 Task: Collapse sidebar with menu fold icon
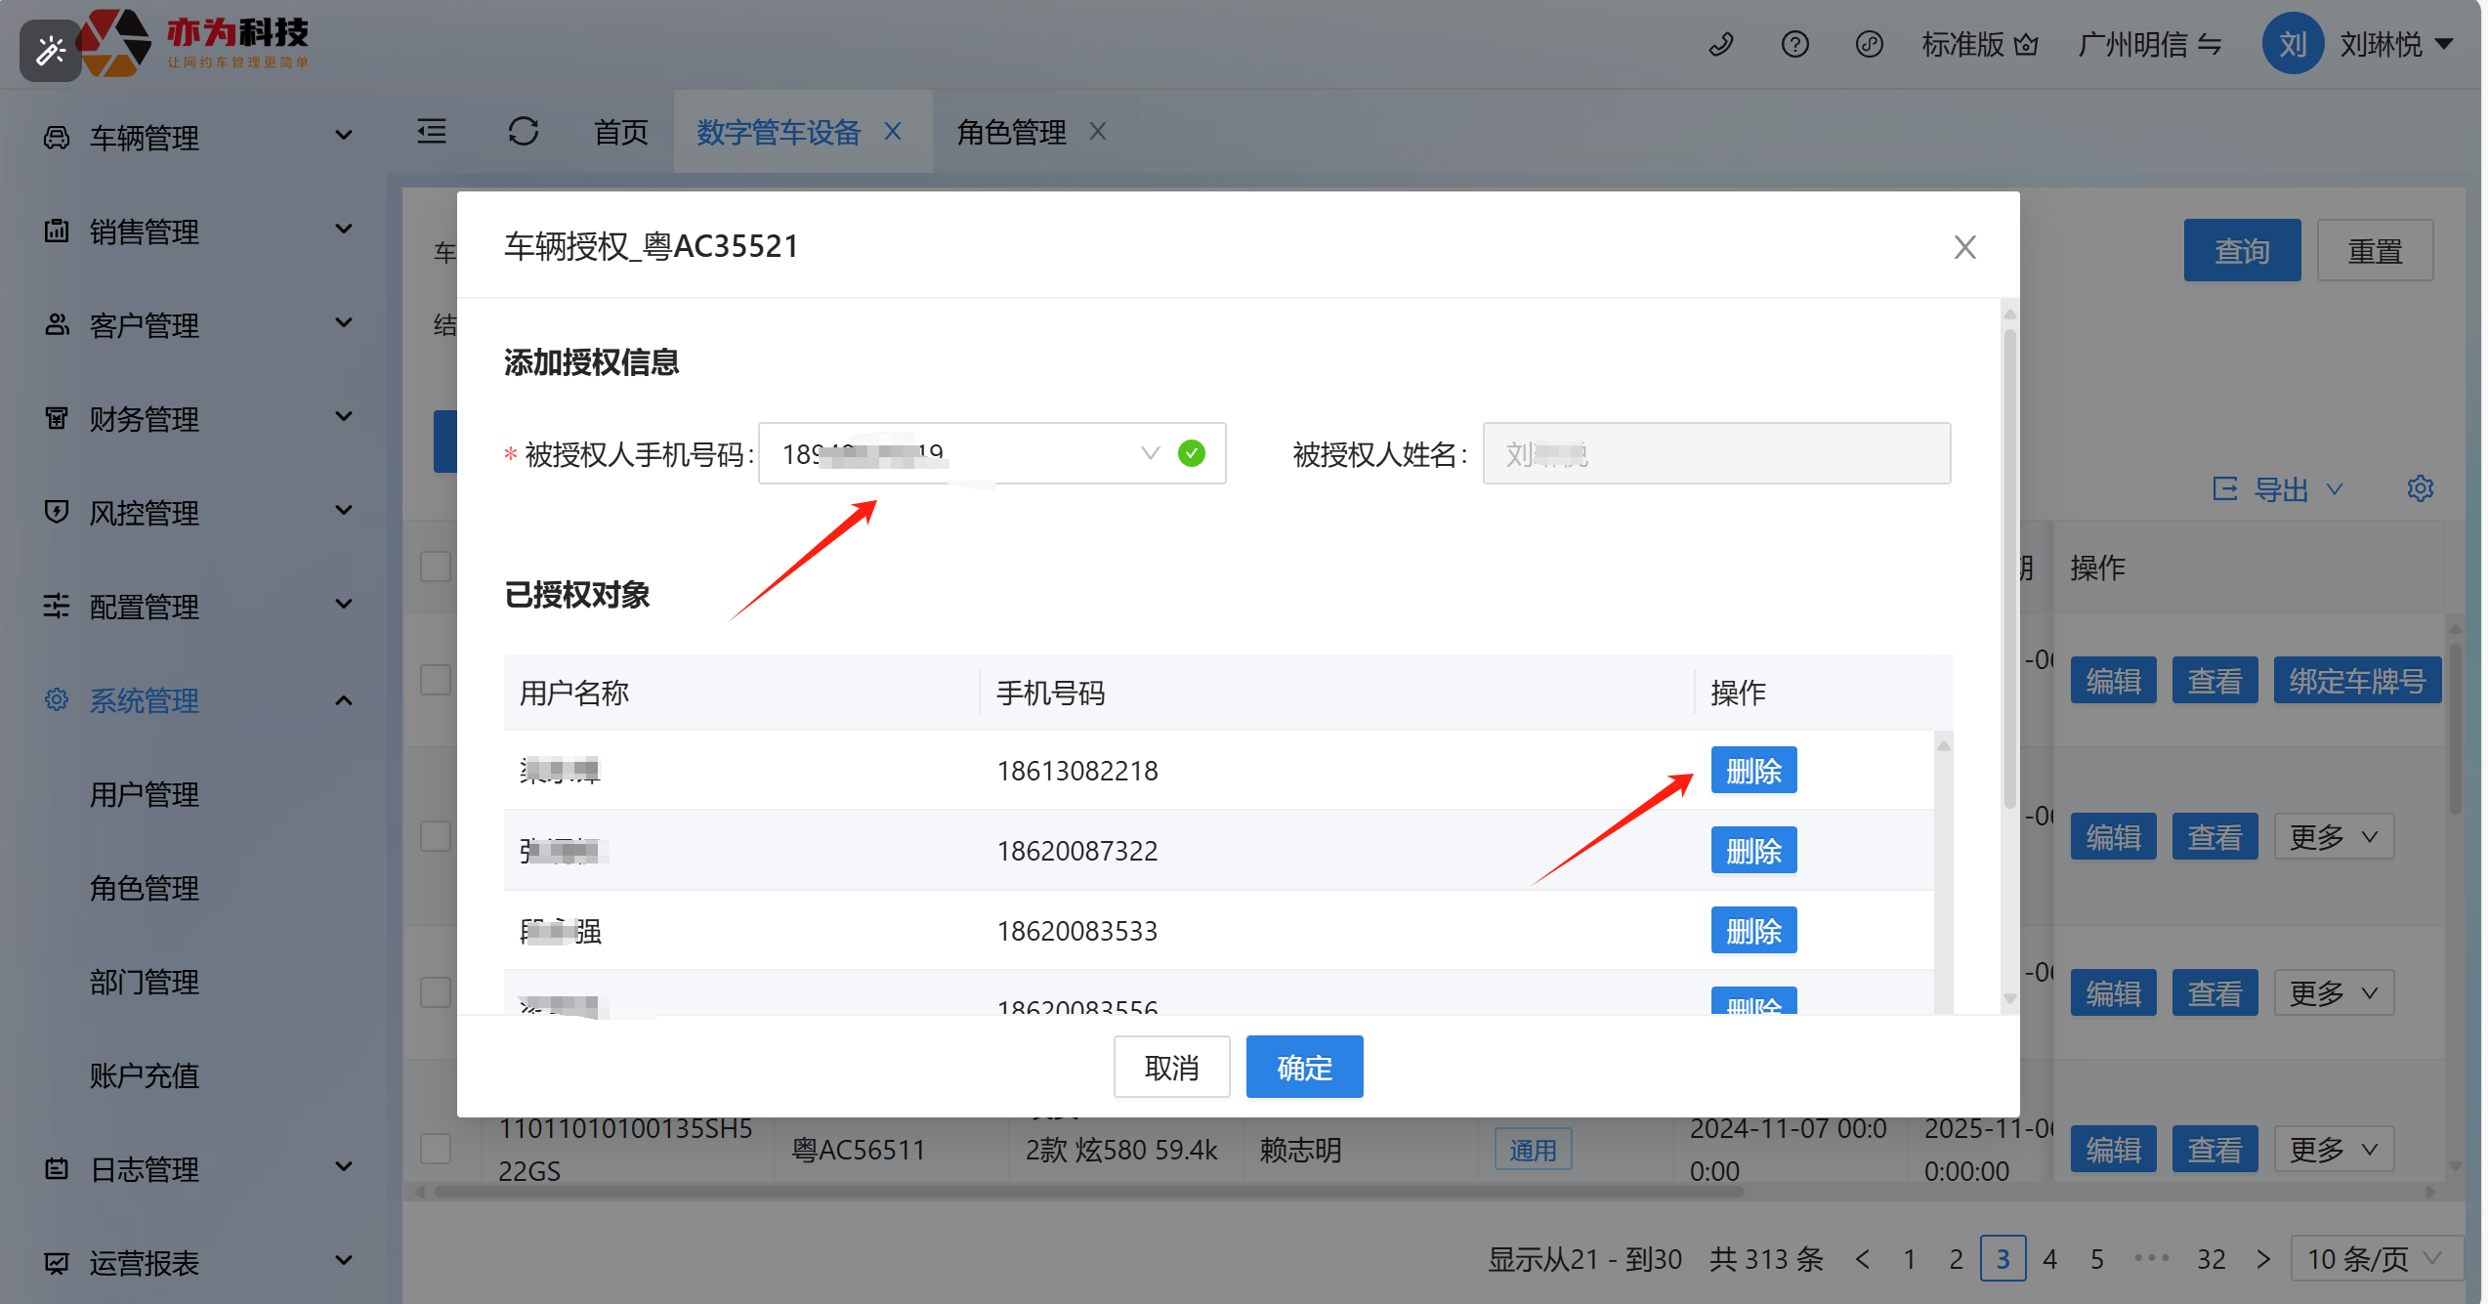(432, 132)
